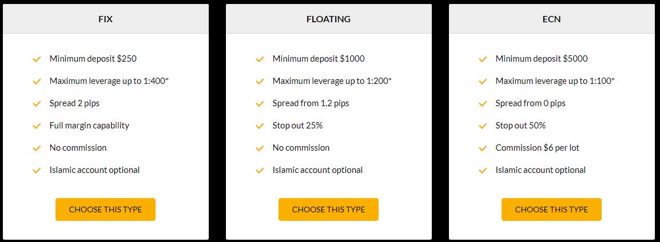Choose the FIX account type
The width and height of the screenshot is (660, 242).
tap(105, 209)
